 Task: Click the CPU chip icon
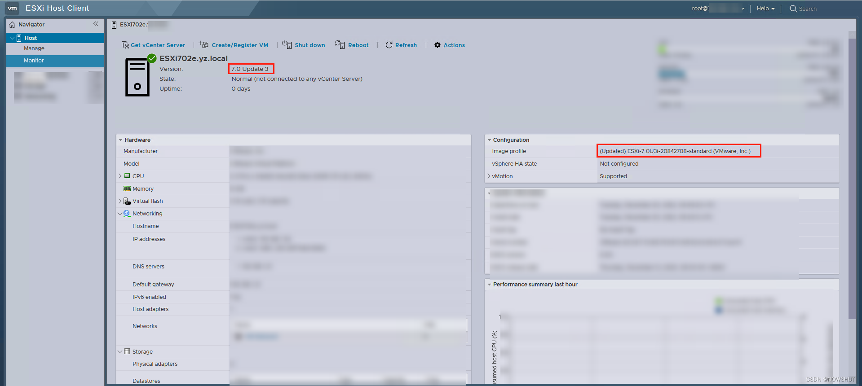(127, 176)
